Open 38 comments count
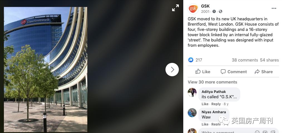 pos(245,60)
